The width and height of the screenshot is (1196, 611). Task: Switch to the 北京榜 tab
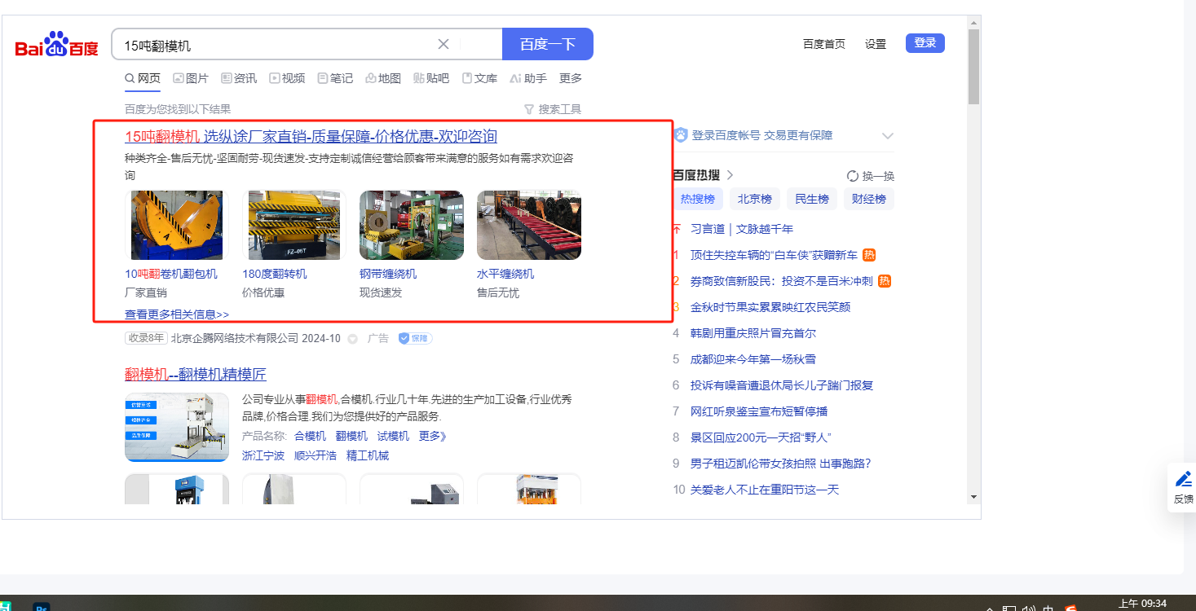[x=755, y=199]
